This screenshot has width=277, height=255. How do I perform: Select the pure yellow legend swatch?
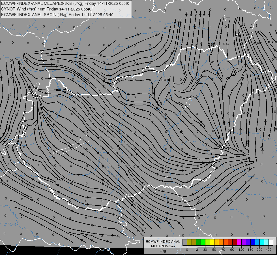click(x=212, y=242)
